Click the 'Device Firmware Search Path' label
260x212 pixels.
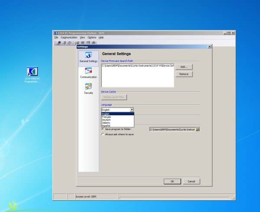tap(117, 61)
